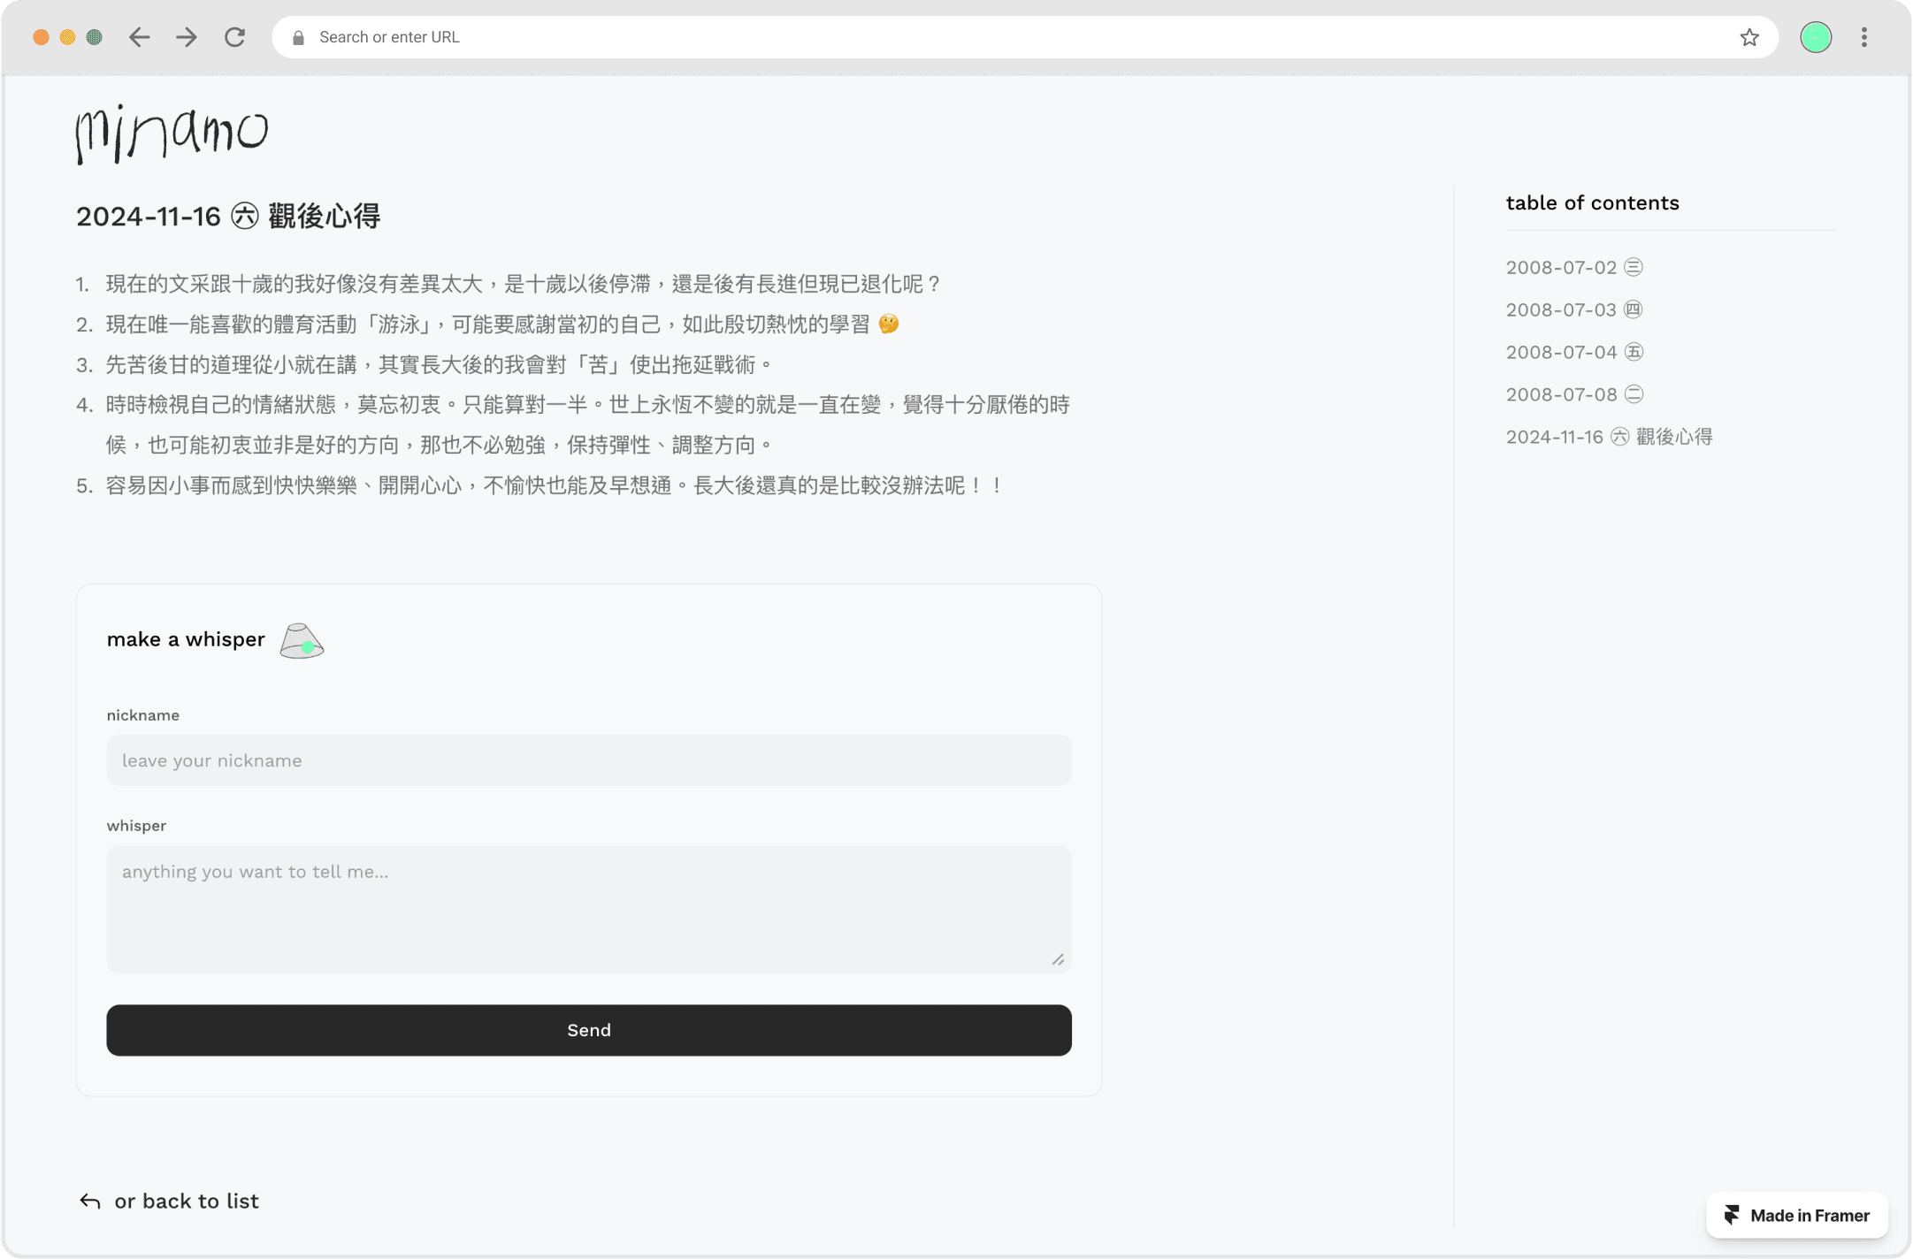Open the browser three-dot menu
1913x1259 pixels.
(1863, 37)
